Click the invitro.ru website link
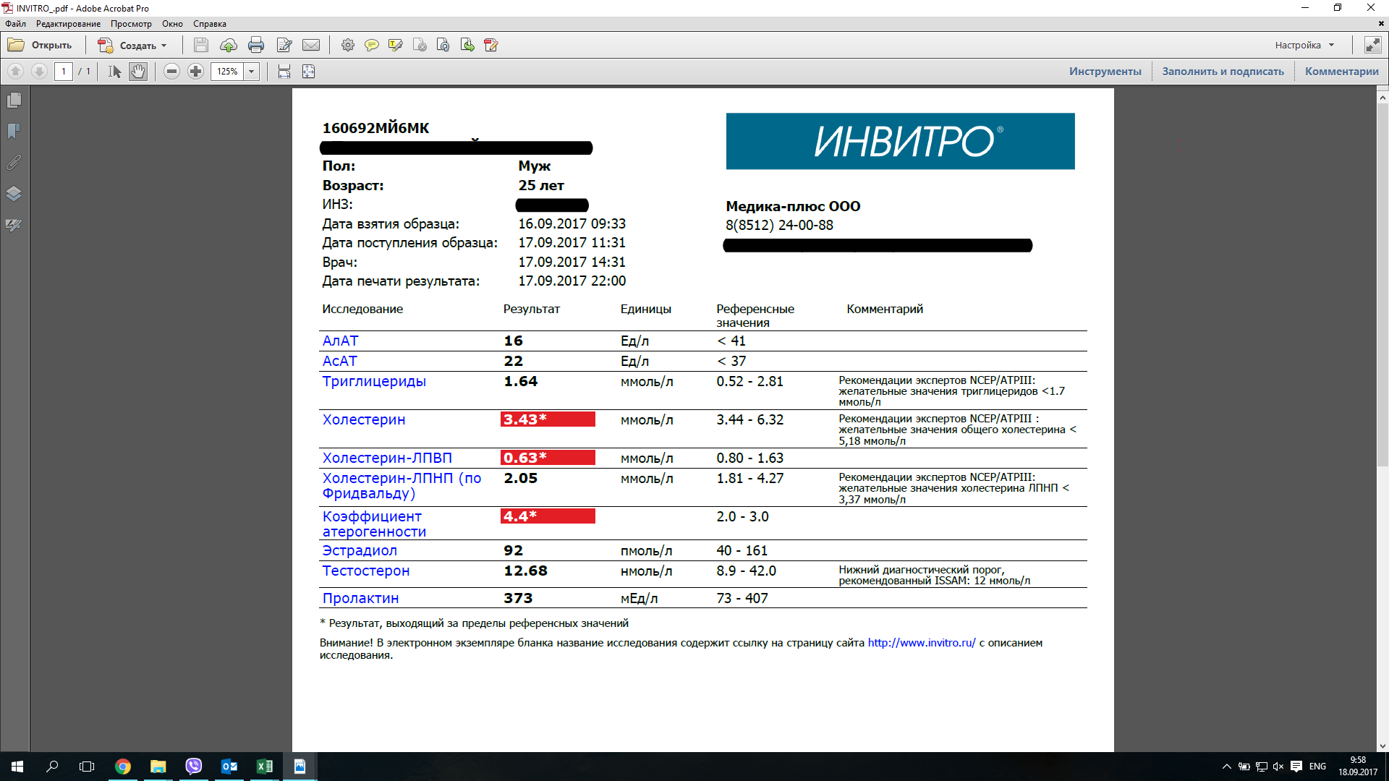This screenshot has width=1389, height=781. [x=921, y=643]
